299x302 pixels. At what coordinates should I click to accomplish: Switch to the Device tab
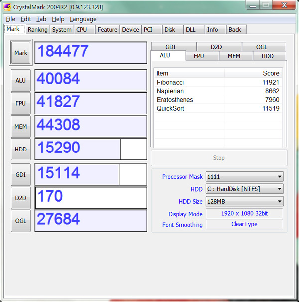point(130,30)
